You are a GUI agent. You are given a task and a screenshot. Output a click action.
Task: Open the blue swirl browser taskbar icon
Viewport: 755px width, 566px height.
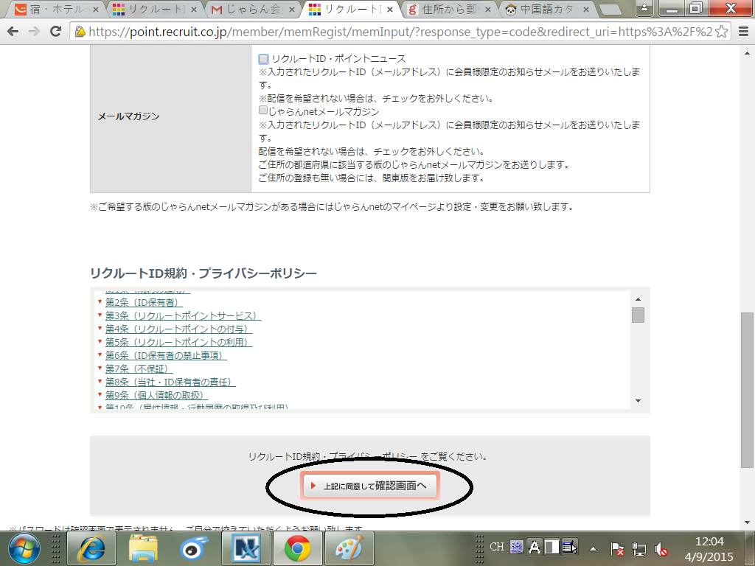tap(194, 548)
